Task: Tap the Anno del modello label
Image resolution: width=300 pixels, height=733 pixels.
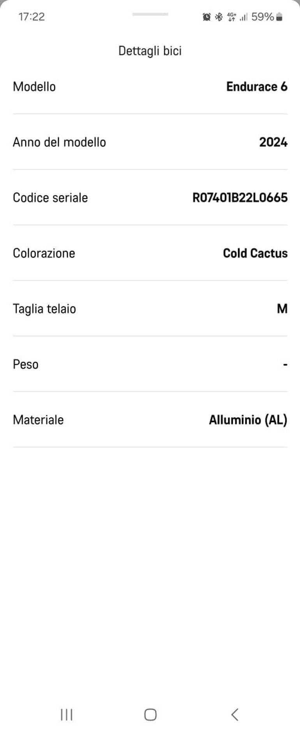Action: [59, 142]
